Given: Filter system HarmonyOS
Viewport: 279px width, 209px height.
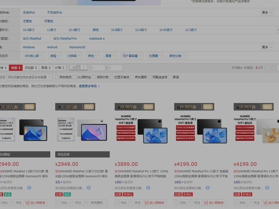Looking at the screenshot, I should pyautogui.click(x=77, y=47).
